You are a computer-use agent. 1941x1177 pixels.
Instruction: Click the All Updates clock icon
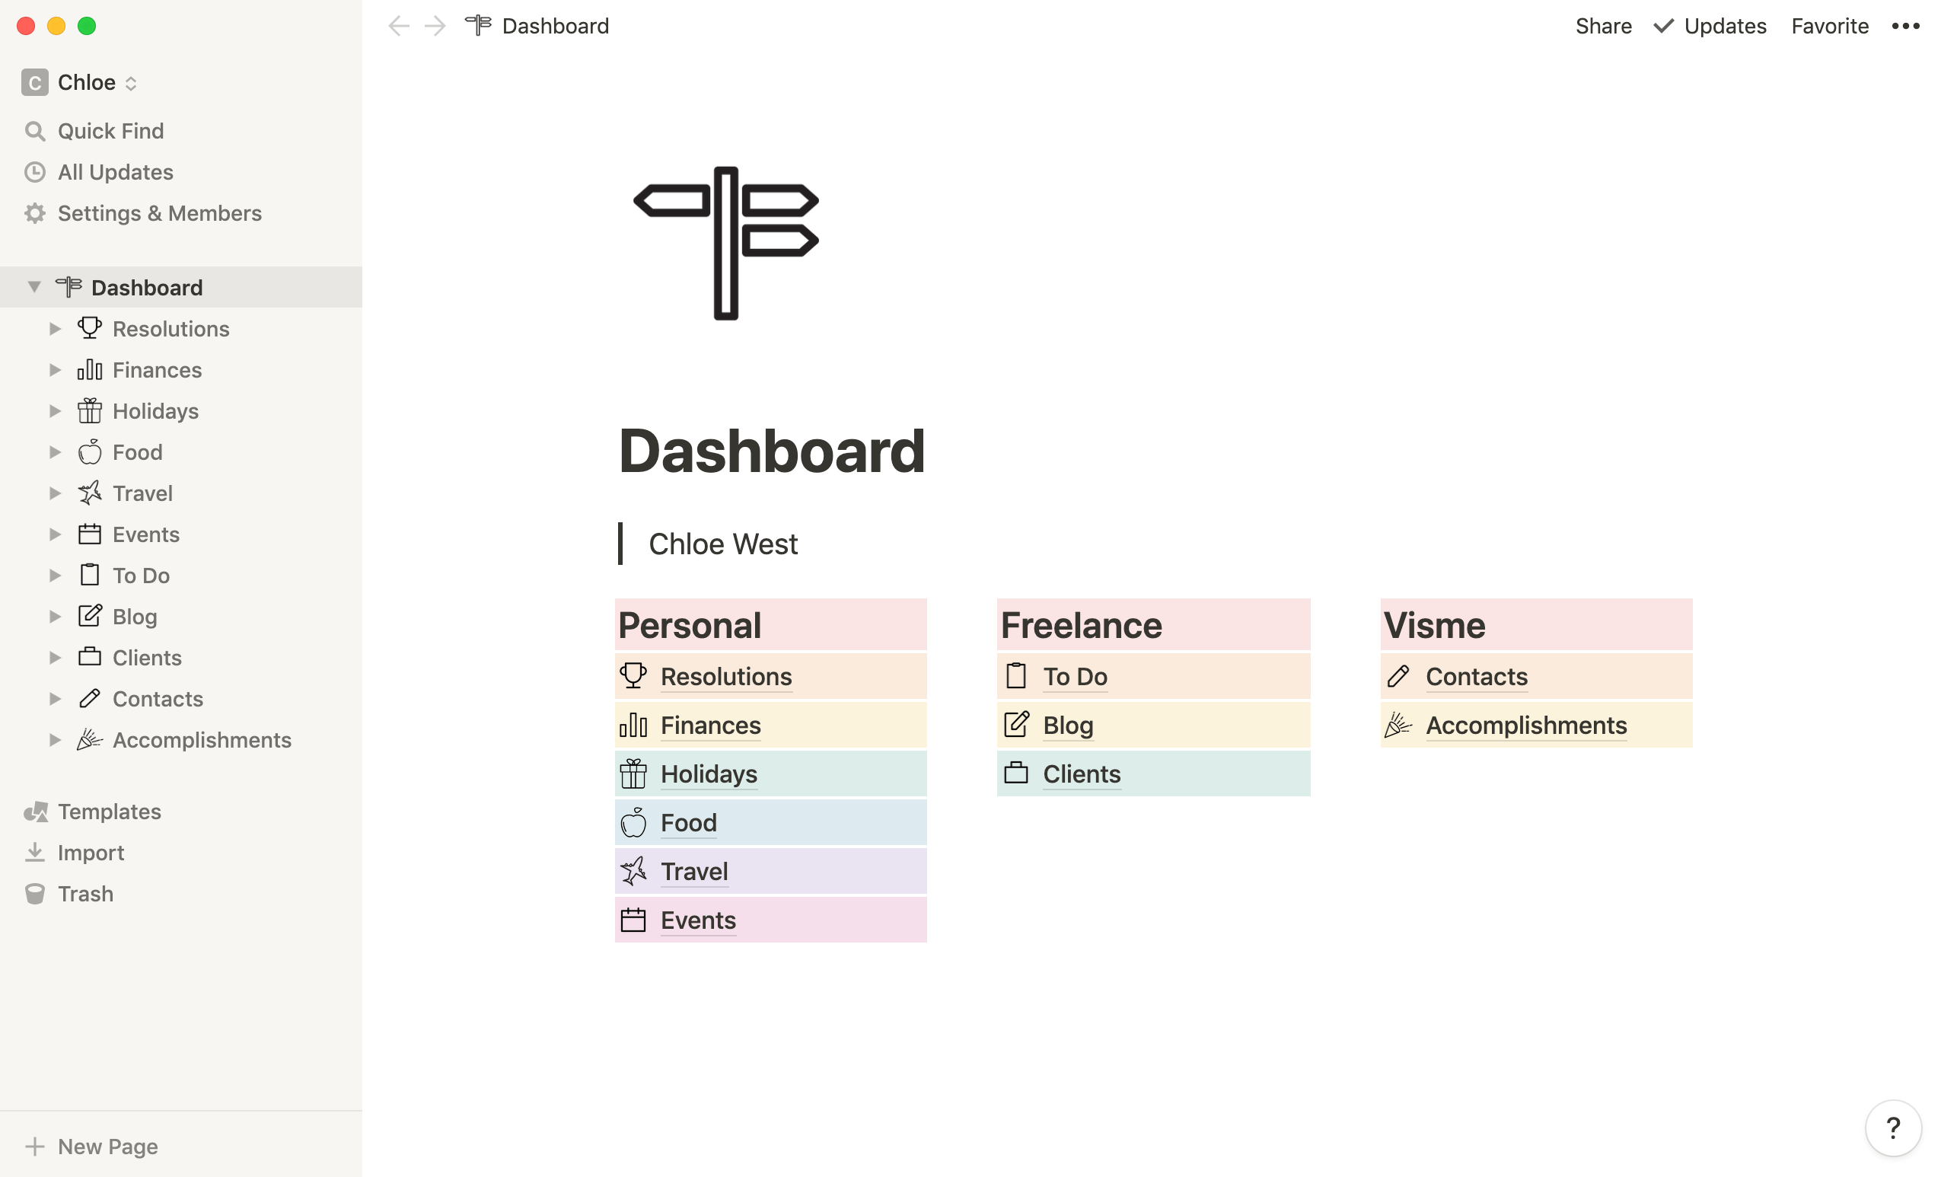pos(35,172)
